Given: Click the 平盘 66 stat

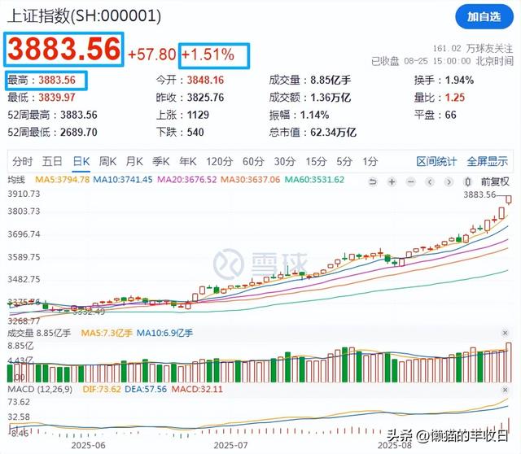Looking at the screenshot, I should [436, 115].
